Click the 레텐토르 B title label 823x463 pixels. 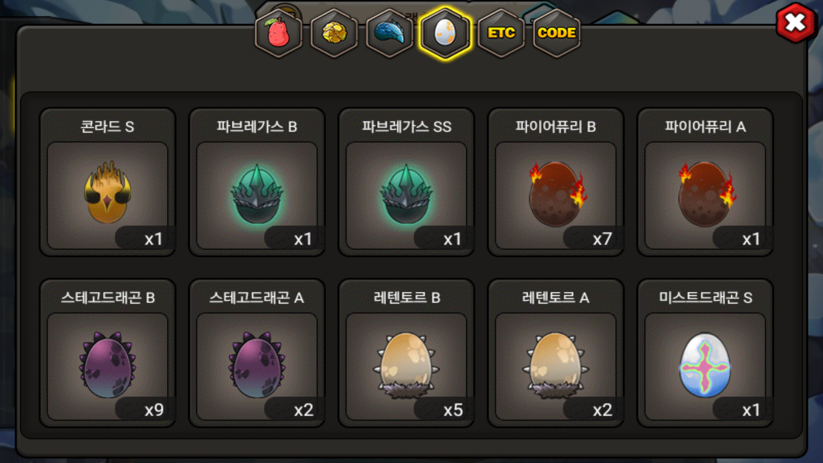pyautogui.click(x=407, y=298)
